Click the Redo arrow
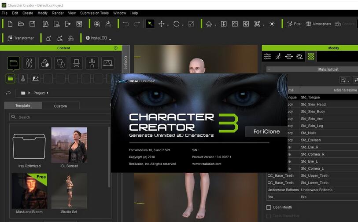Image resolution: width=358 pixels, height=222 pixels. tap(137, 24)
